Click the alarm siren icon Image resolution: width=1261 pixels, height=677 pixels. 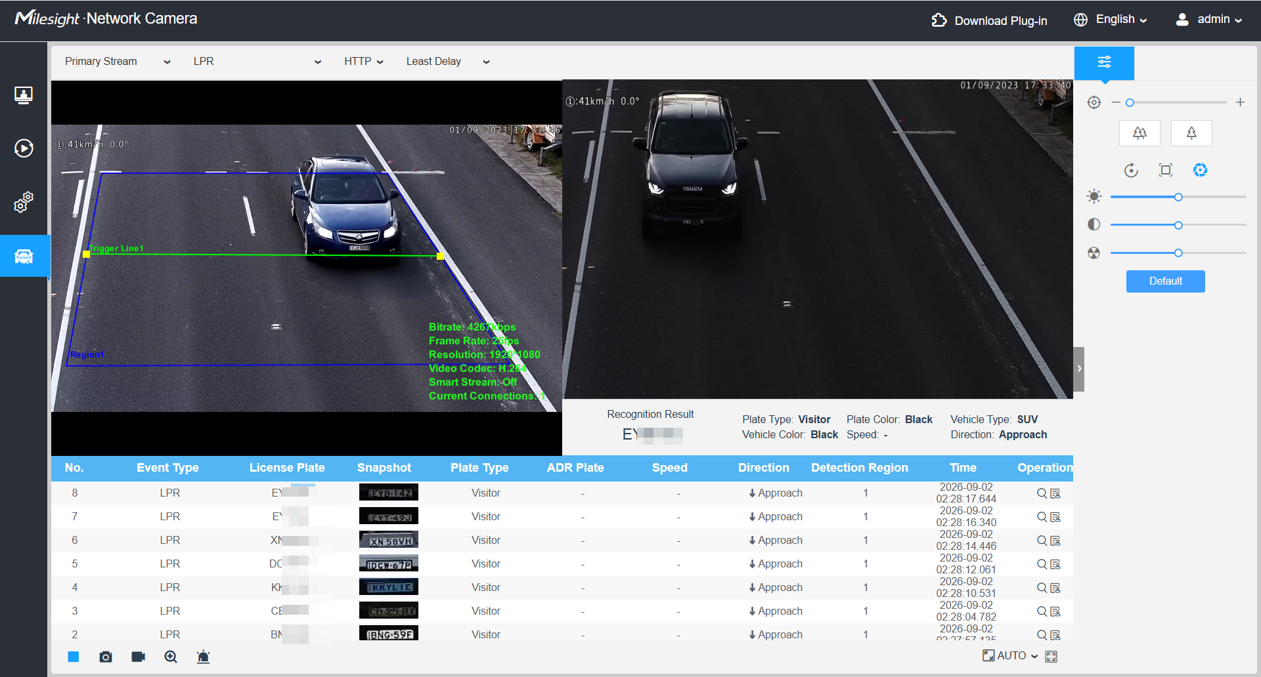pyautogui.click(x=204, y=657)
